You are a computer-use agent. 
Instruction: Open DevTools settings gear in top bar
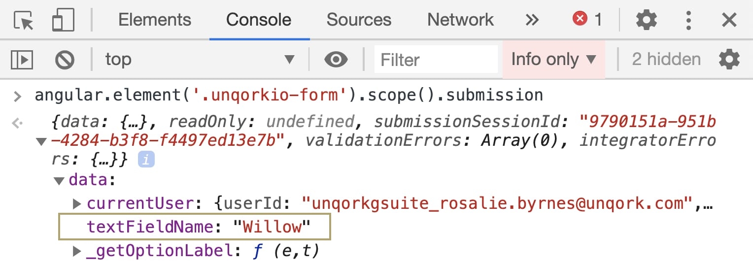tap(646, 20)
